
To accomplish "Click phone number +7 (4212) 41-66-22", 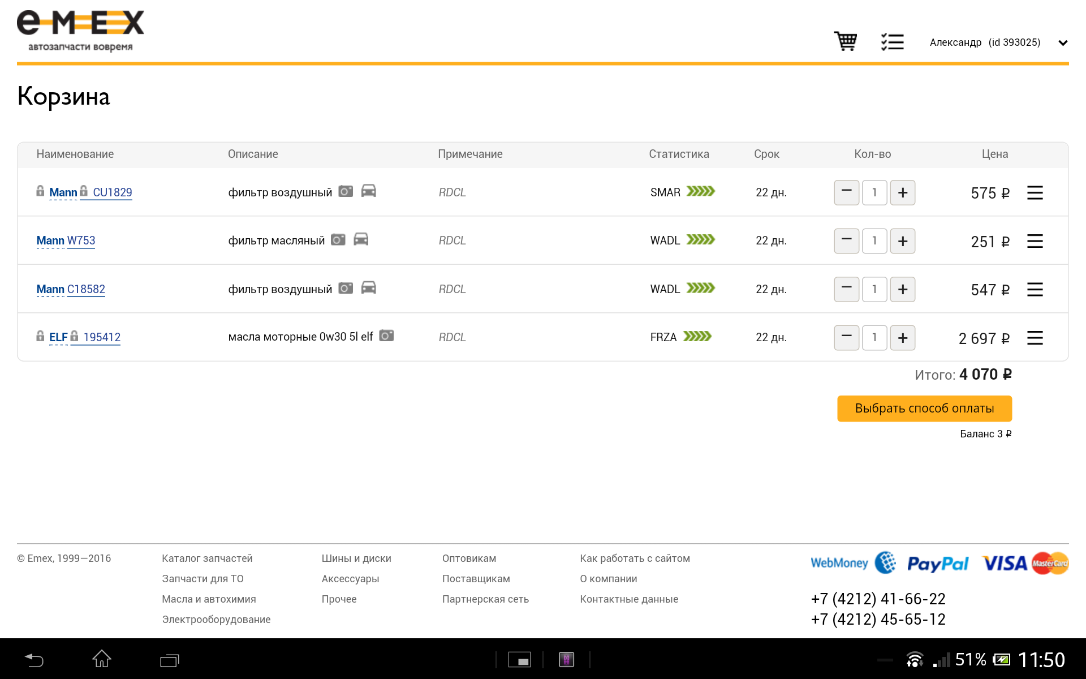I will pyautogui.click(x=878, y=599).
